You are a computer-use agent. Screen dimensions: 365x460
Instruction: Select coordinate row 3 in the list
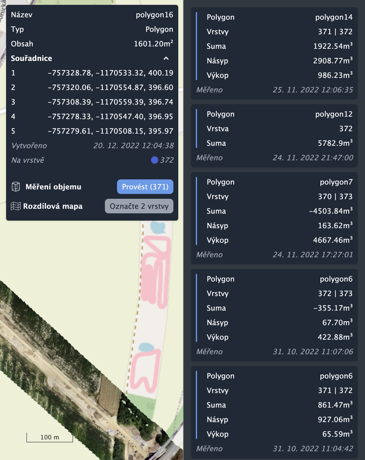[92, 102]
